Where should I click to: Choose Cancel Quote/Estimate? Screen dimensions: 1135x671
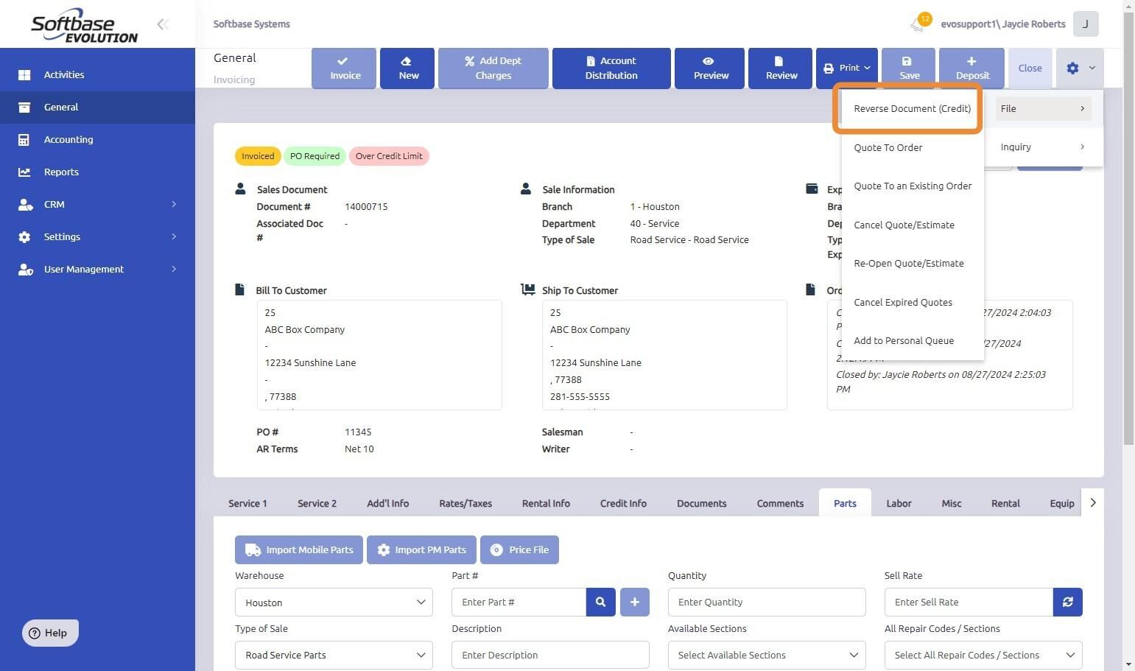tap(912, 225)
